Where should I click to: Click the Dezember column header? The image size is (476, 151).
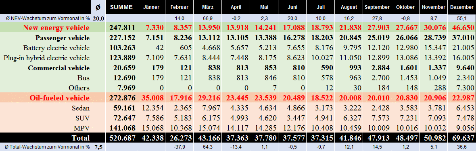tap(462, 7)
